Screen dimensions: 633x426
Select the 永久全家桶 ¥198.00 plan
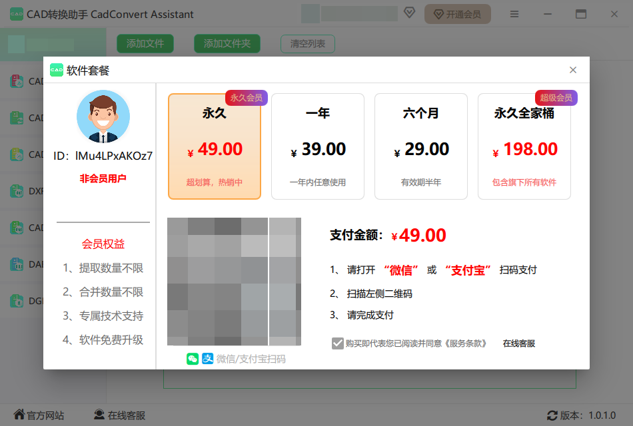point(524,146)
